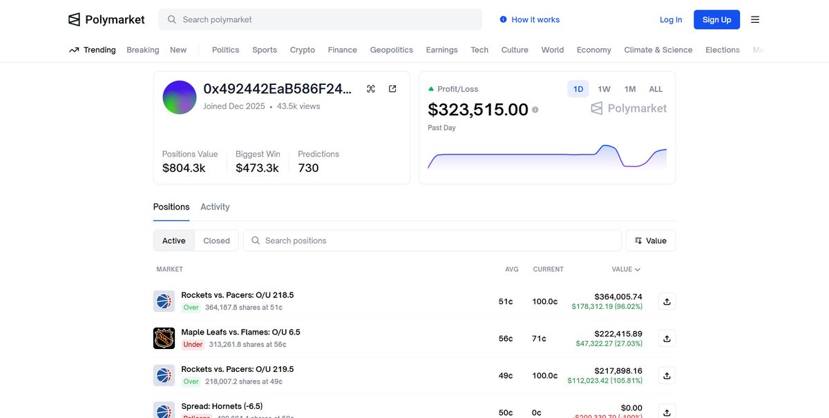Go to Breaking category
Viewport: 829px width, 418px height.
(143, 50)
